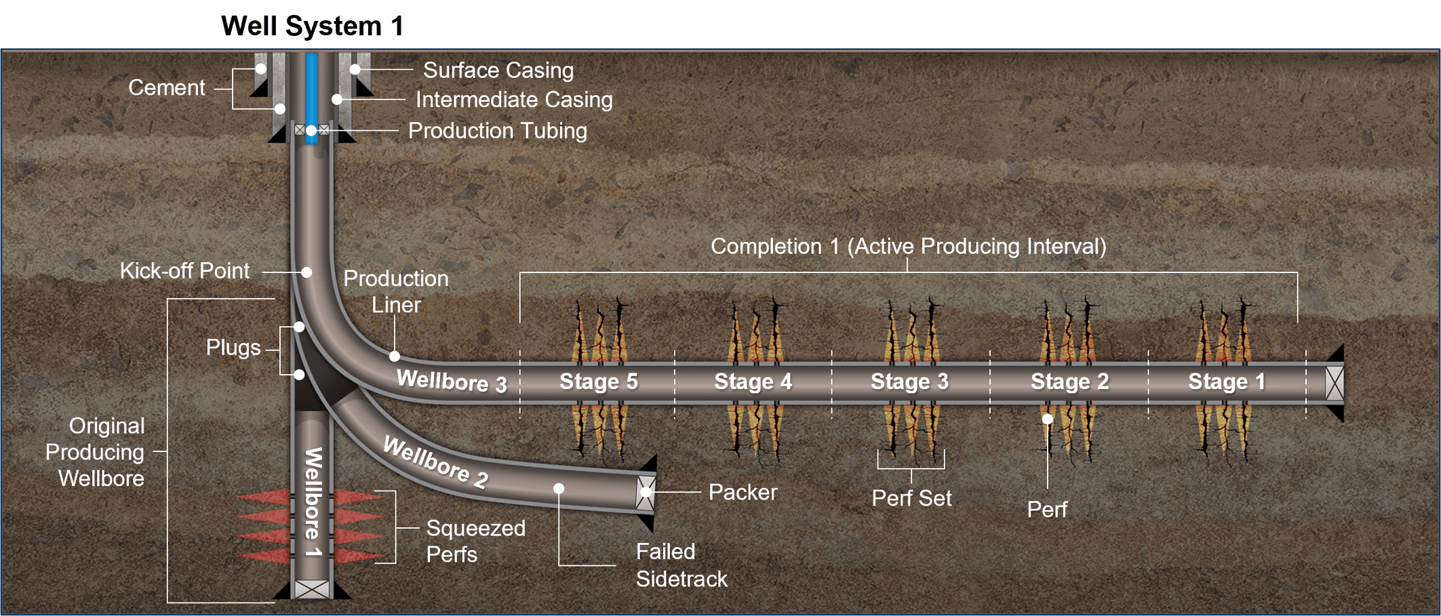Viewport: 1441px width, 616px height.
Task: Click the Stage 5 label
Action: click(x=599, y=381)
